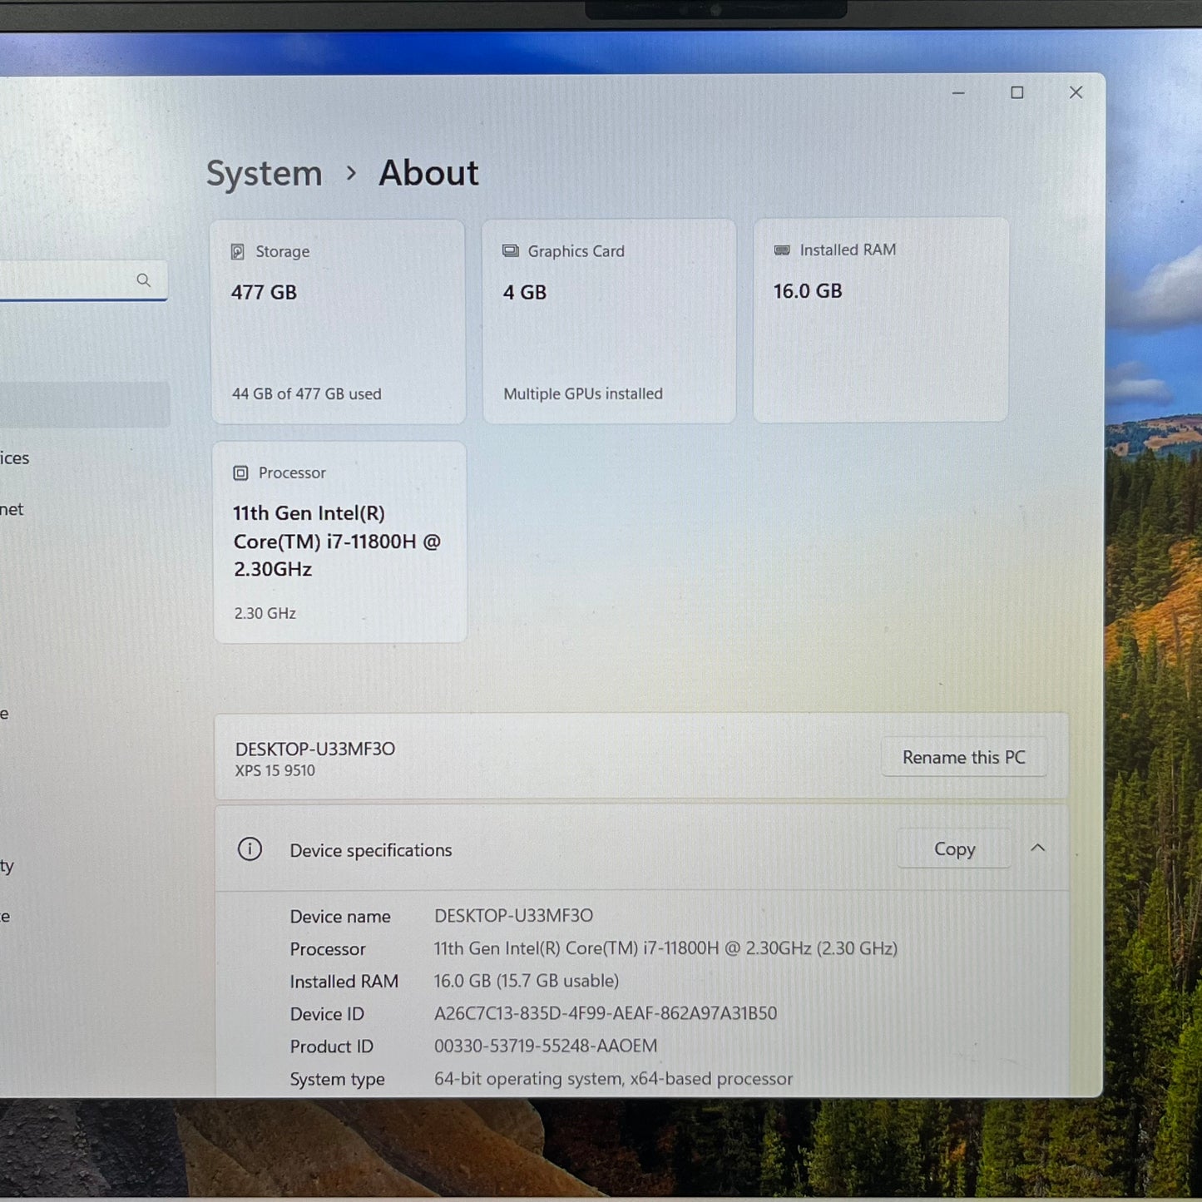Viewport: 1202px width, 1202px height.
Task: Click the Graphics Card icon
Action: 510,251
